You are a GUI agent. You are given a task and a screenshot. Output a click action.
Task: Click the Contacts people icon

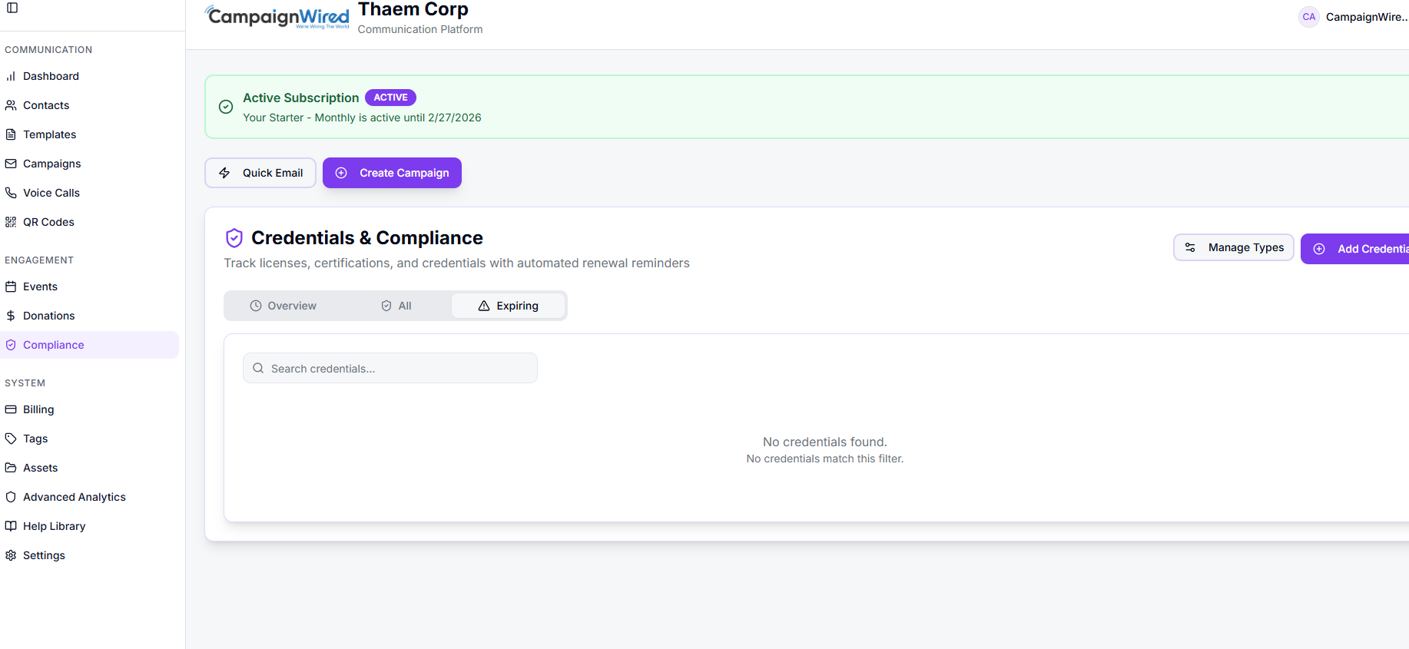[11, 105]
